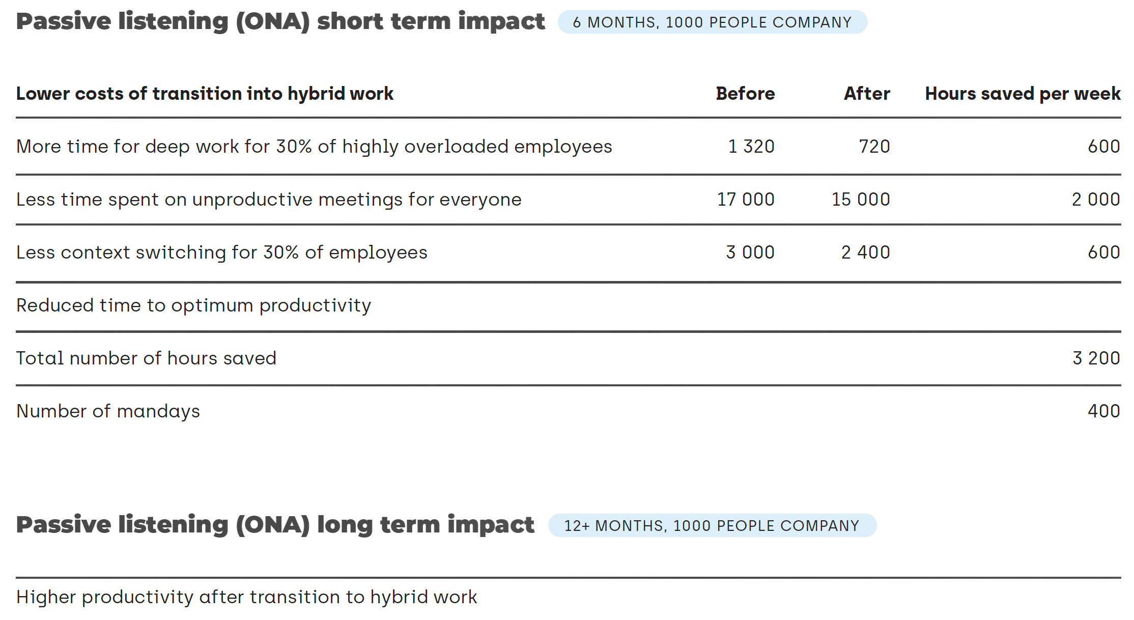The width and height of the screenshot is (1134, 620).
Task: Click the "12+ MONTHS, 1000 PEOPLE COMPANY" badge
Action: pyautogui.click(x=712, y=526)
